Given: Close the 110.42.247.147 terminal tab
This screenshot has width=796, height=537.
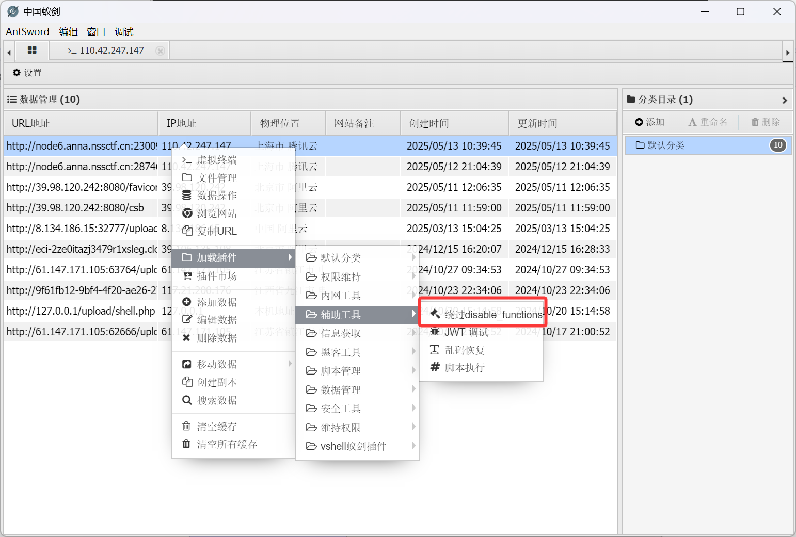Looking at the screenshot, I should (161, 51).
